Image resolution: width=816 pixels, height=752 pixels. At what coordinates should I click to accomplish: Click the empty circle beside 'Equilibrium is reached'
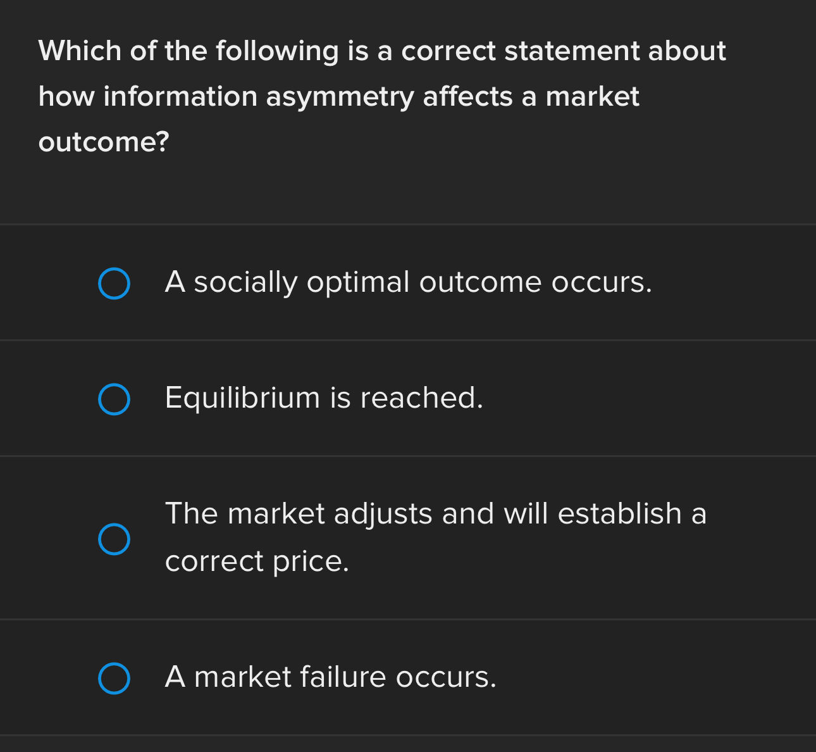click(114, 399)
